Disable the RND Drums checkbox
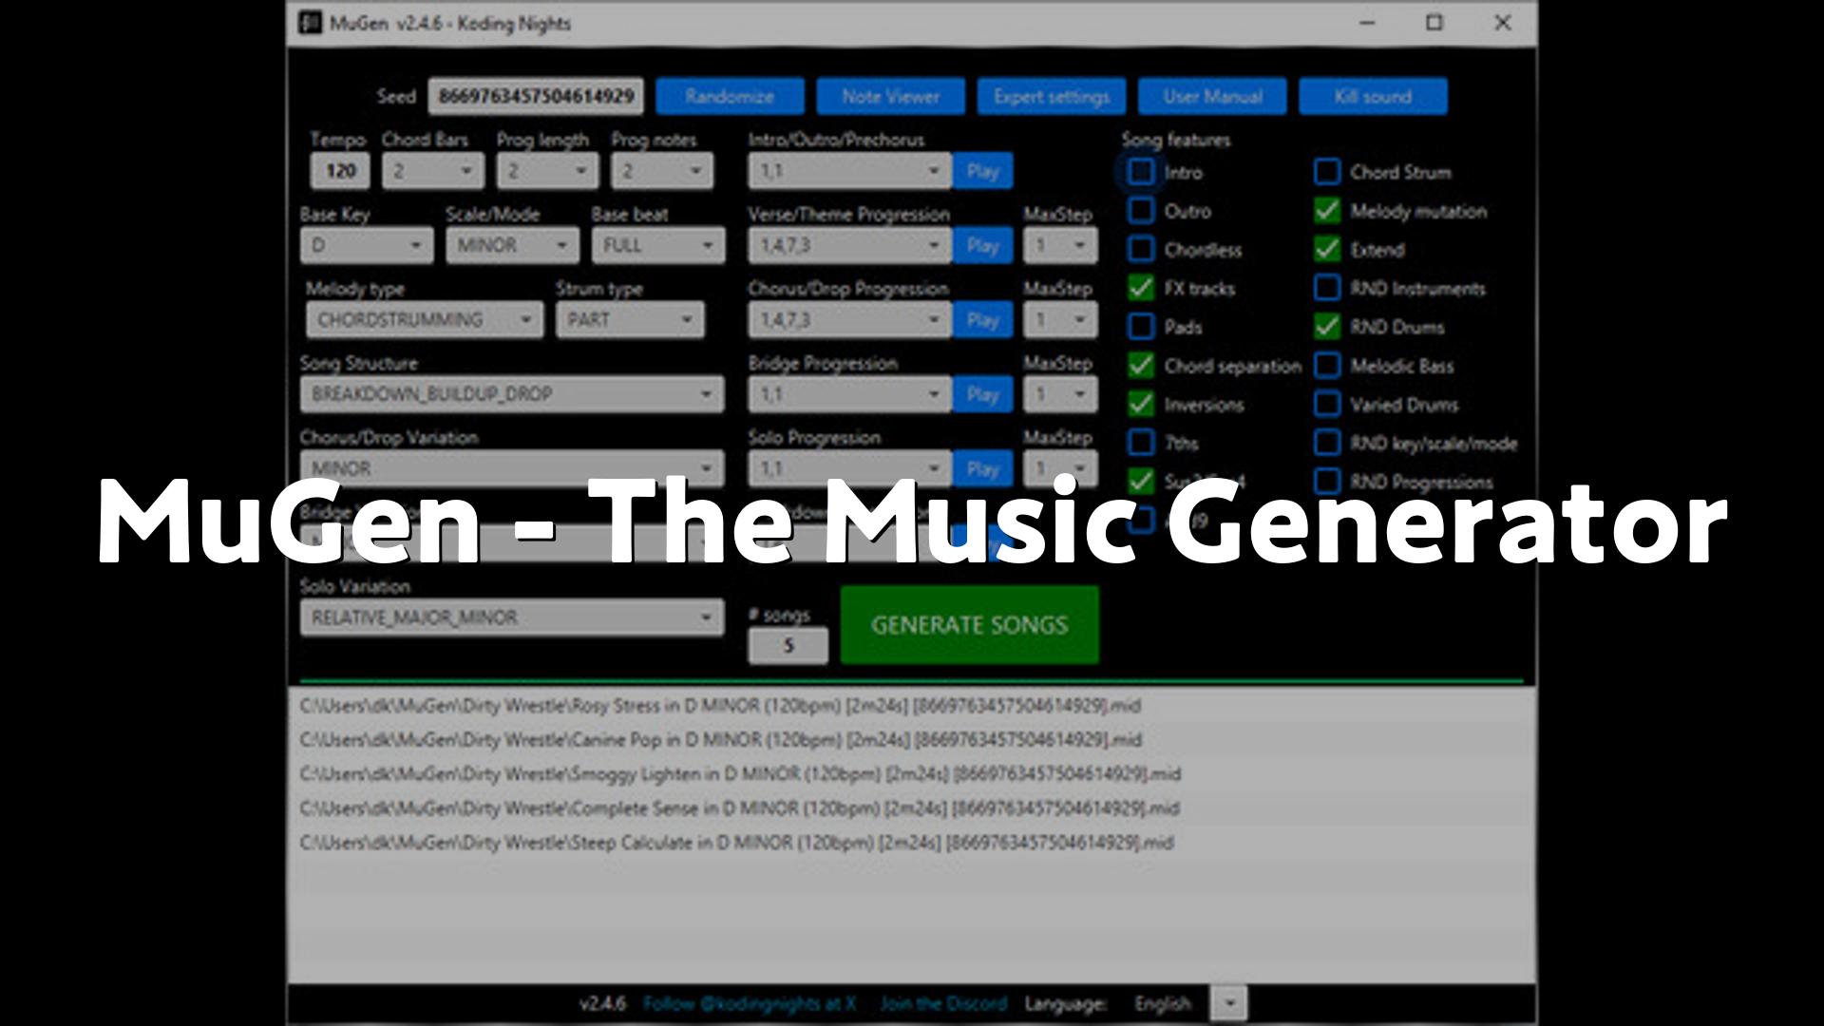Image resolution: width=1824 pixels, height=1026 pixels. pos(1327,327)
